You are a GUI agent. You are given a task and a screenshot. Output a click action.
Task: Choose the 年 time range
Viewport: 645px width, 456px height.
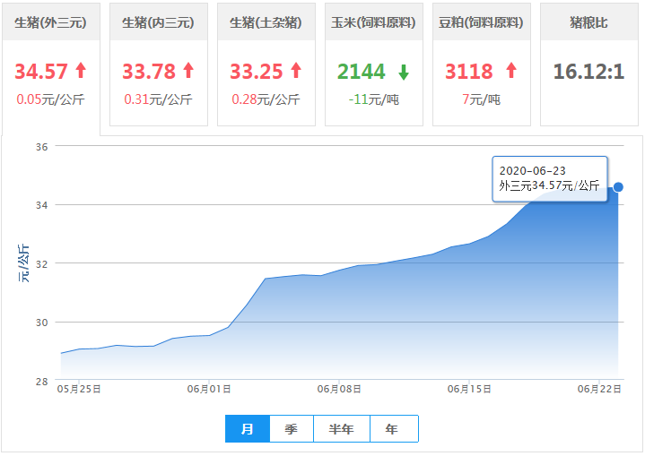[x=393, y=429]
